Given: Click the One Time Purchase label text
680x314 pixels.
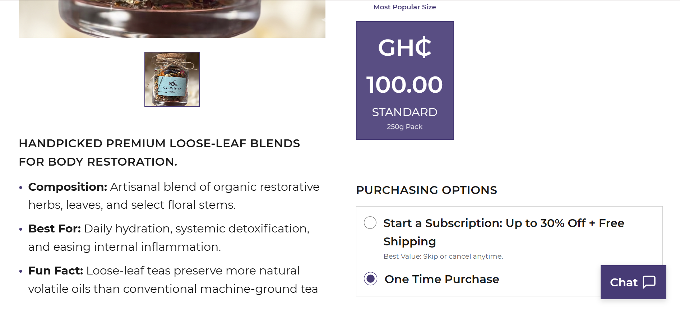Looking at the screenshot, I should 442,279.
